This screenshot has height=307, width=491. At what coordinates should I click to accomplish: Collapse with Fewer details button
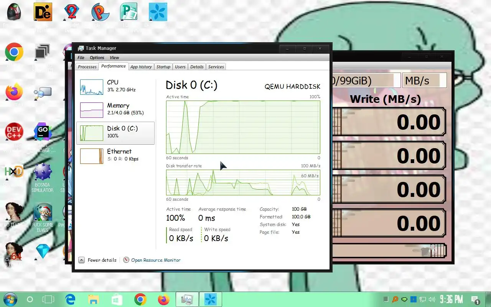[97, 260]
